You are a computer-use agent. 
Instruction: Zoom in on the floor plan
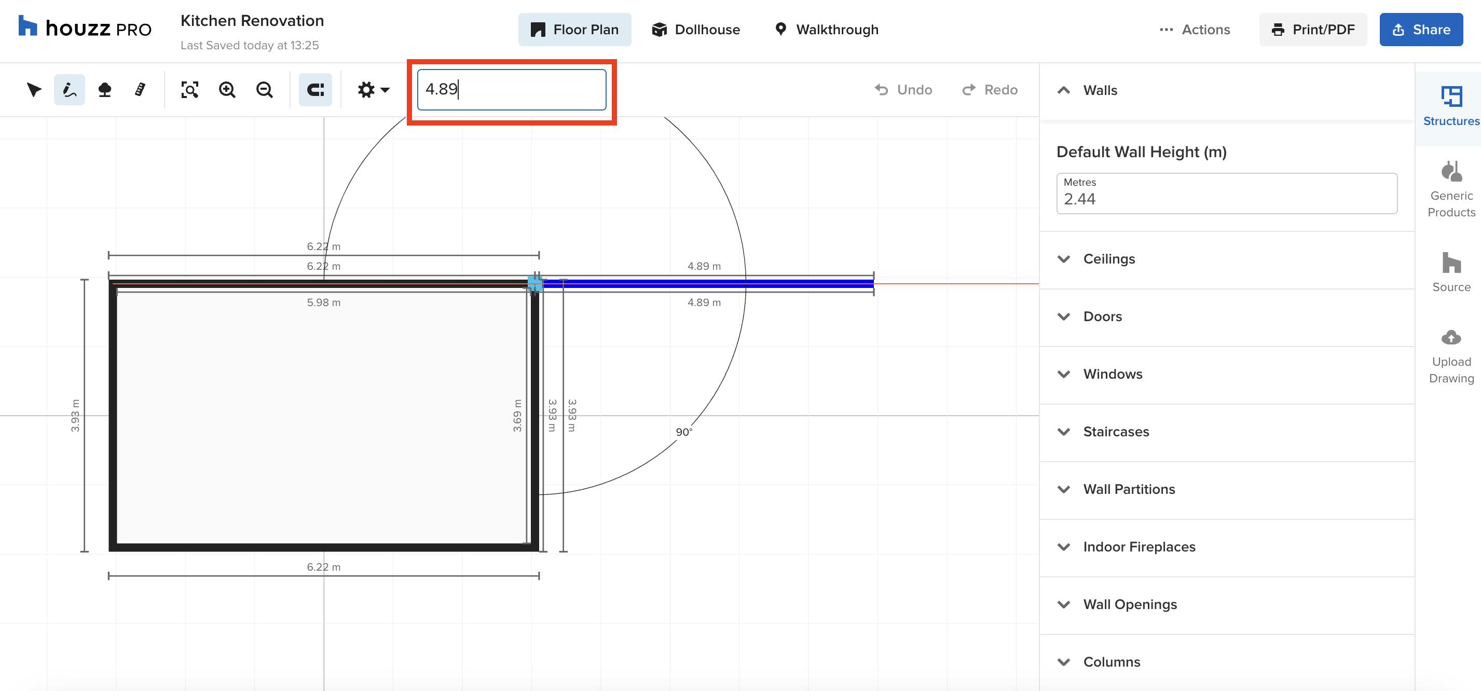pos(227,90)
